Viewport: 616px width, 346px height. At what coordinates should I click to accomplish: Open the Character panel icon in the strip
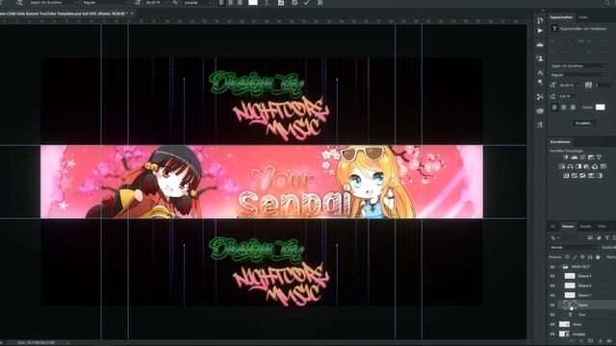click(540, 73)
